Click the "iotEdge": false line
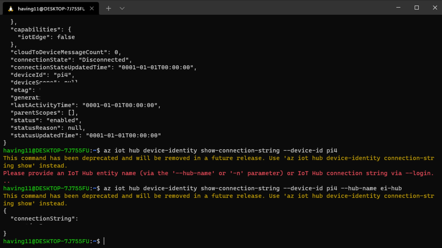 [x=46, y=37]
